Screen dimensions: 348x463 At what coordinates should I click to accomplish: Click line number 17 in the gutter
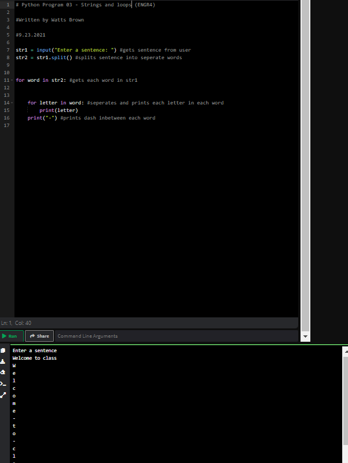pyautogui.click(x=6, y=125)
